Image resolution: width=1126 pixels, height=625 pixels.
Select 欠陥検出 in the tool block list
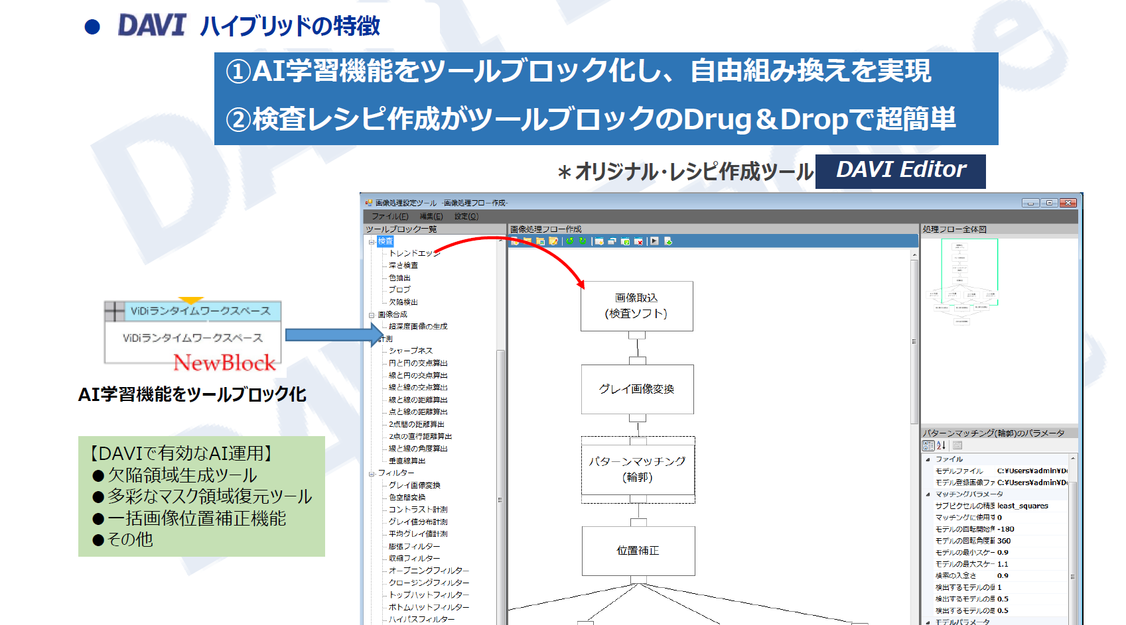tap(403, 302)
